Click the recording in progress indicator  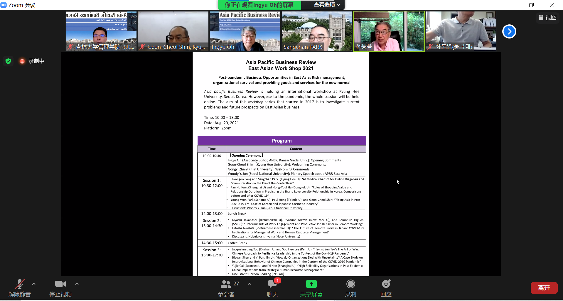tap(32, 61)
